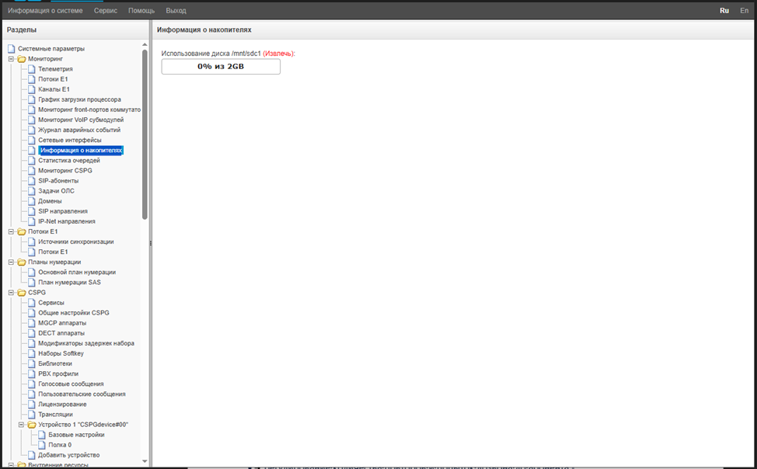The width and height of the screenshot is (757, 469).
Task: Collapse the Устройство 1 CSPGdevice#00 node
Action: pyautogui.click(x=21, y=425)
